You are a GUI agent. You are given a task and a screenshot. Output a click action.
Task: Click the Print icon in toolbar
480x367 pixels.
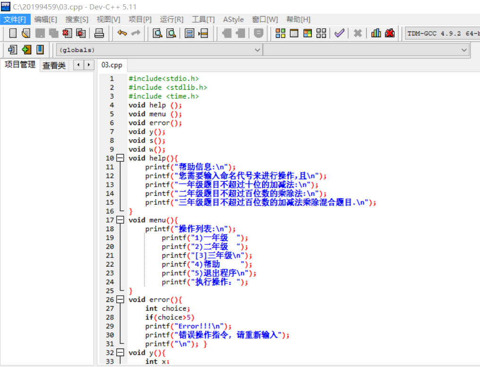coord(99,33)
